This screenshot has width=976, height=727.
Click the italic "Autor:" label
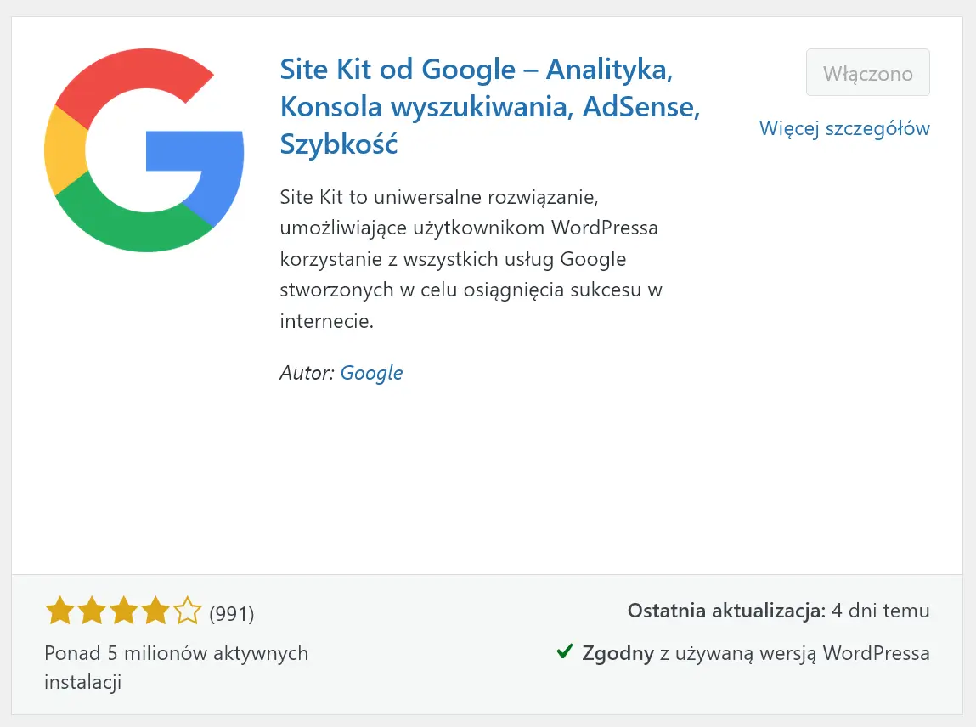pyautogui.click(x=306, y=373)
